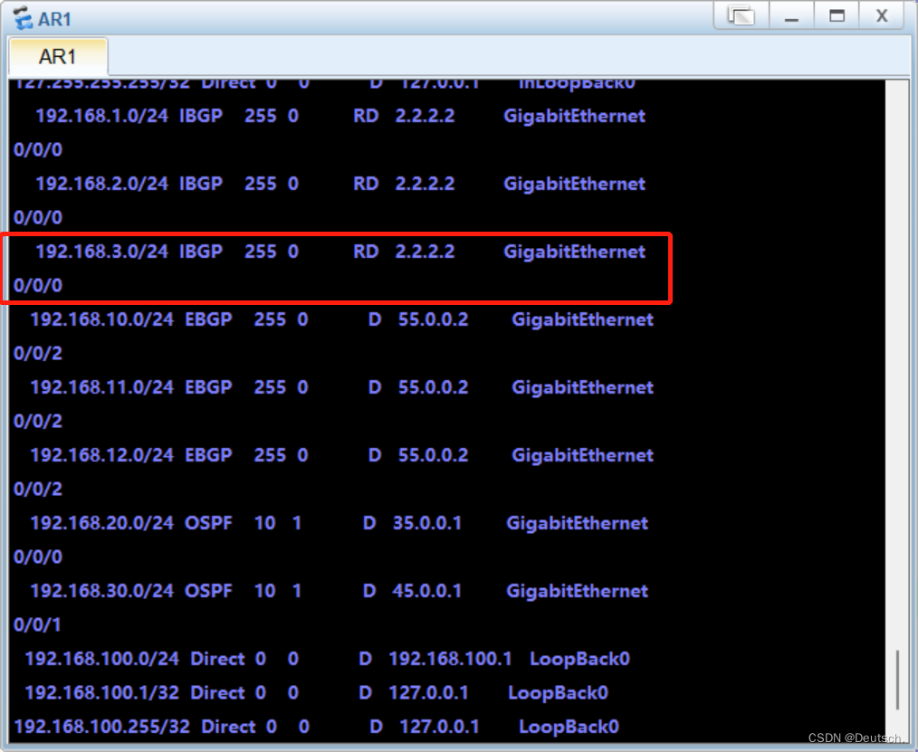Screen dimensions: 918x752
Task: Click route entry 192.168.100.1/32
Action: pos(102,693)
